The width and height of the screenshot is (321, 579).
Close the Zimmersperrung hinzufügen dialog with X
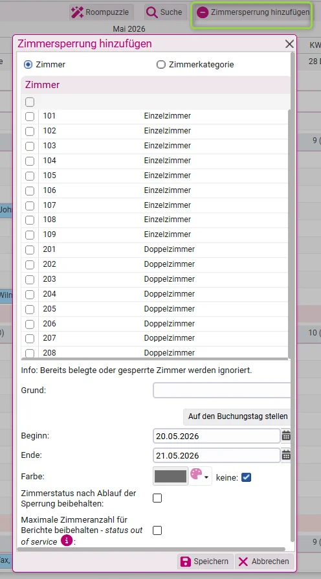coord(289,44)
